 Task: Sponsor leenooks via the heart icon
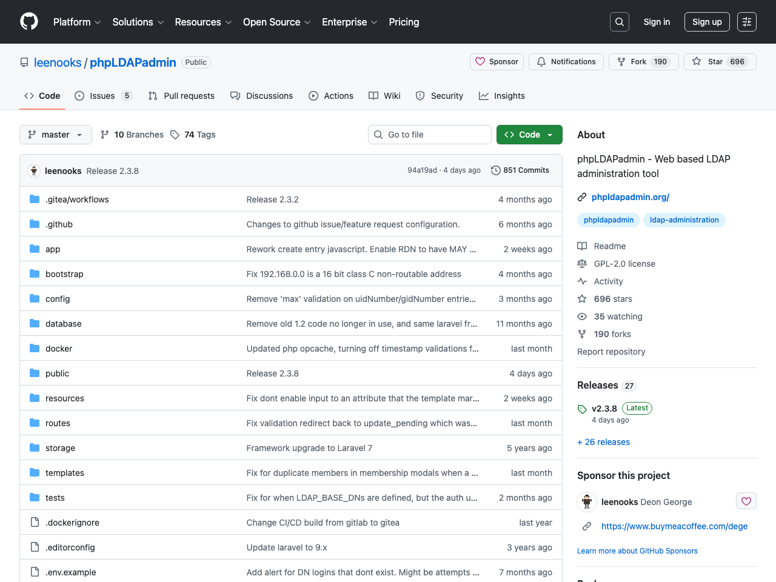click(746, 501)
